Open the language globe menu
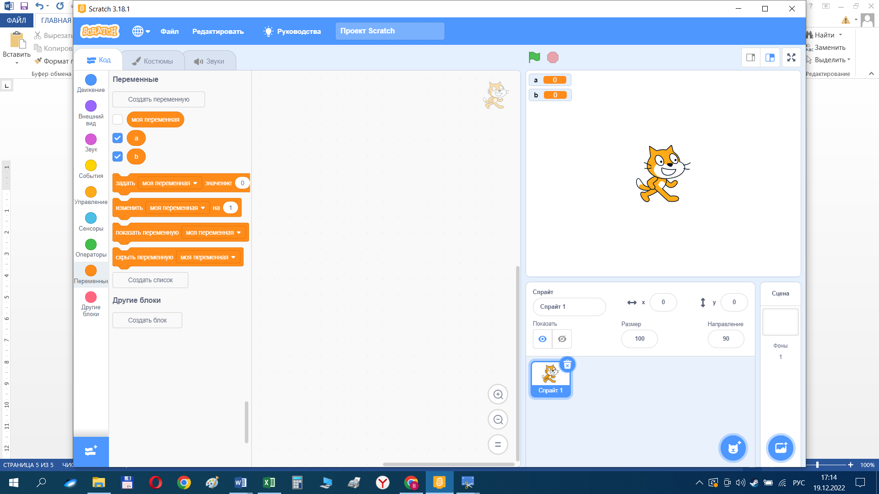This screenshot has width=879, height=494. click(x=141, y=31)
